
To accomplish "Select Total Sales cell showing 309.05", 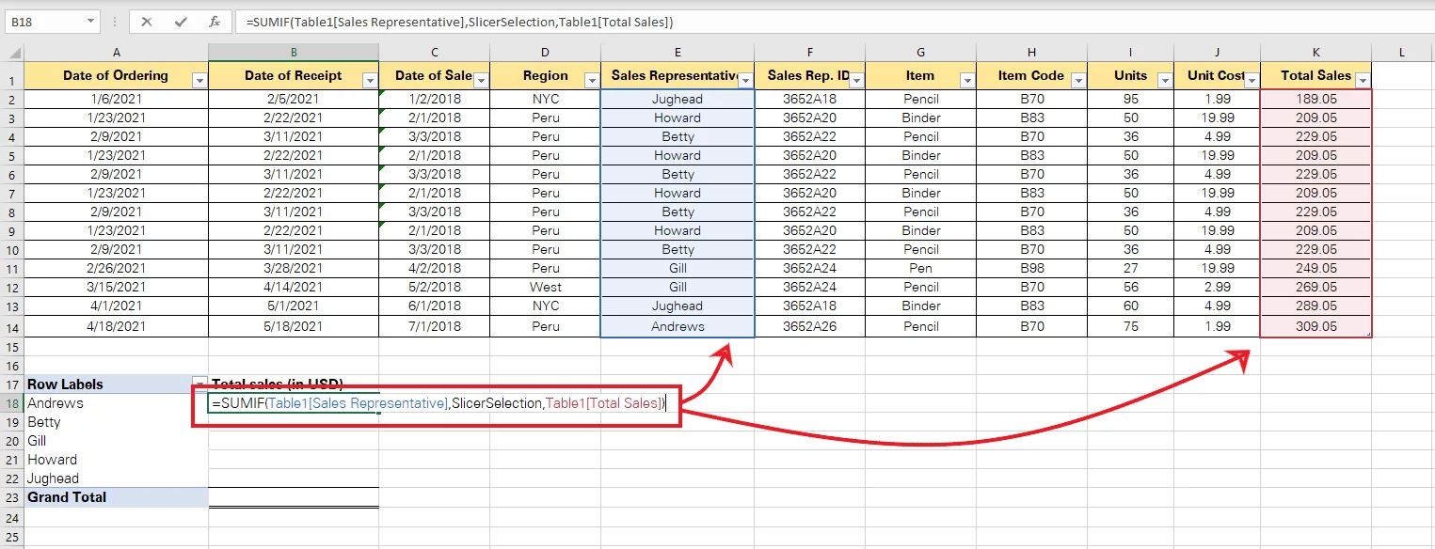I will 1315,326.
